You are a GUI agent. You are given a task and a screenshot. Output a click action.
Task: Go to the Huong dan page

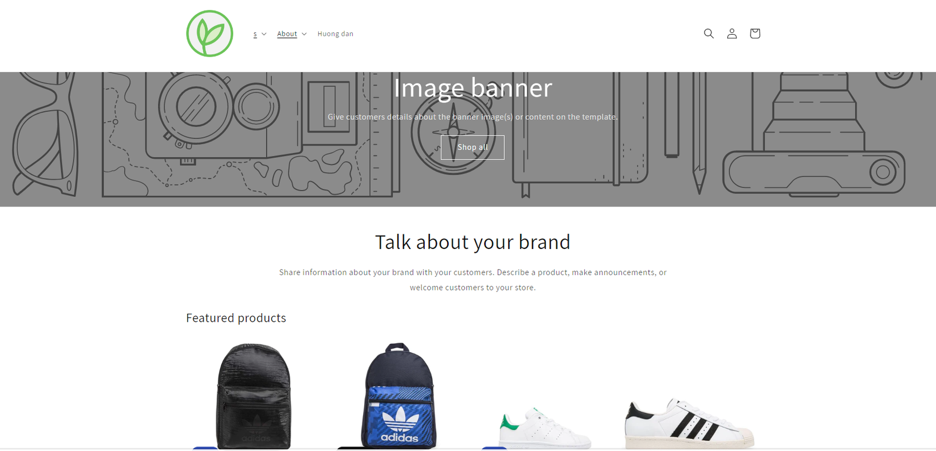click(x=335, y=34)
